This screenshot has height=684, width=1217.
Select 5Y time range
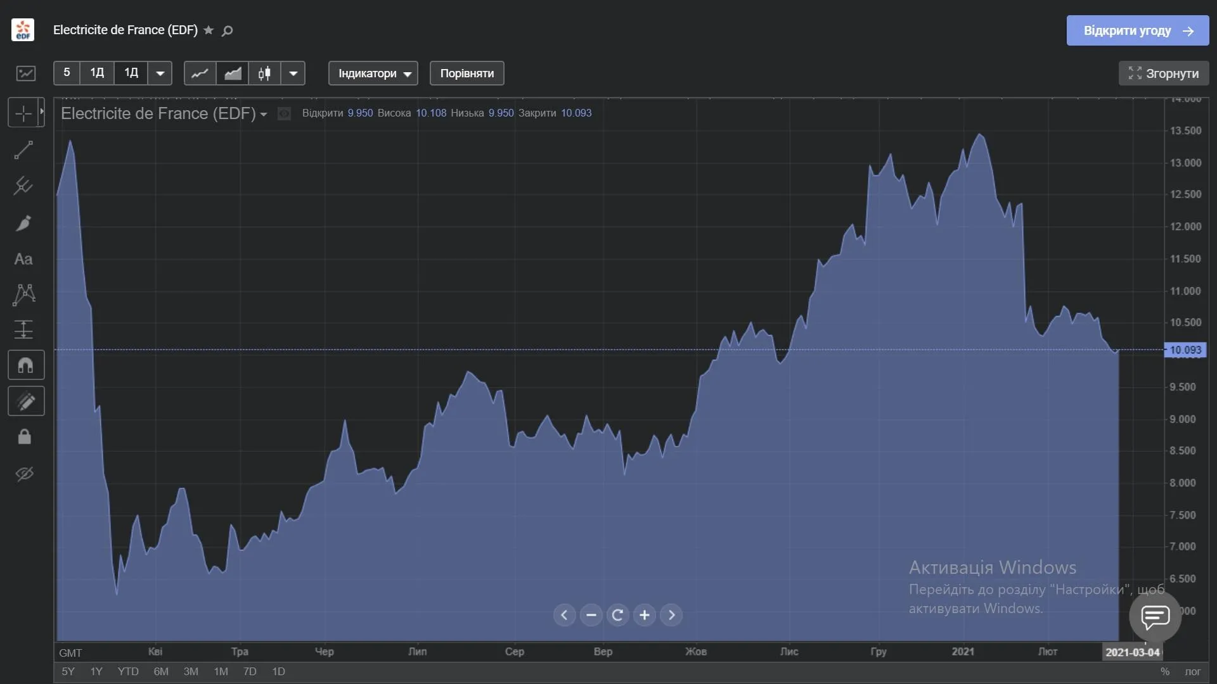(68, 672)
